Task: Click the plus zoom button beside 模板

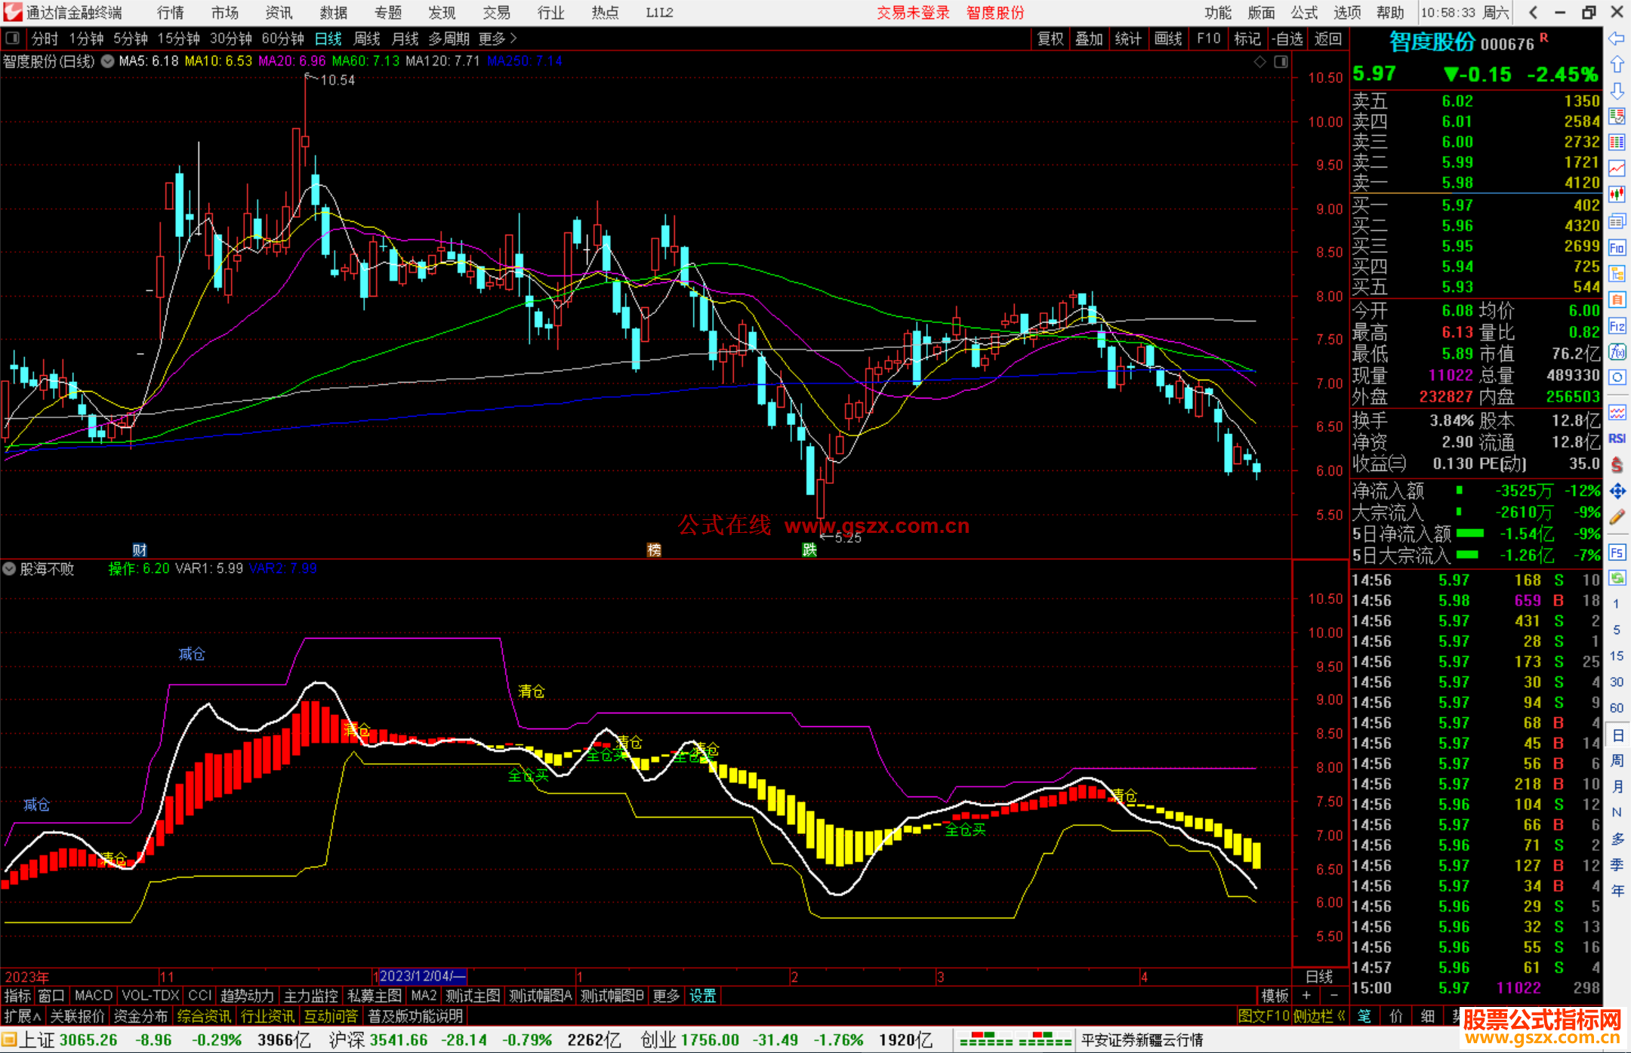Action: [x=1306, y=996]
